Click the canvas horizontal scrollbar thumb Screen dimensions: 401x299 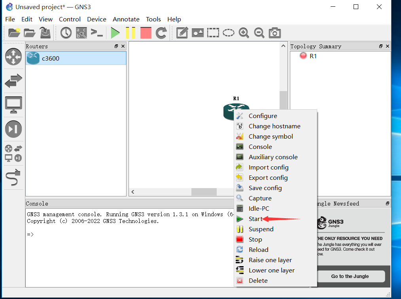point(204,192)
